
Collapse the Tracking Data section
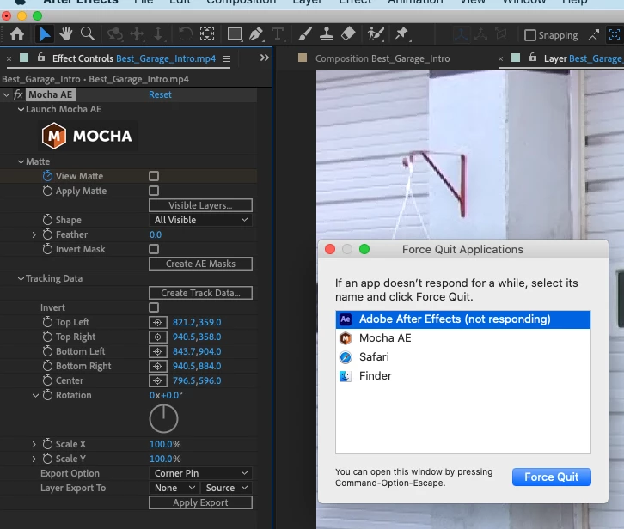pyautogui.click(x=21, y=278)
